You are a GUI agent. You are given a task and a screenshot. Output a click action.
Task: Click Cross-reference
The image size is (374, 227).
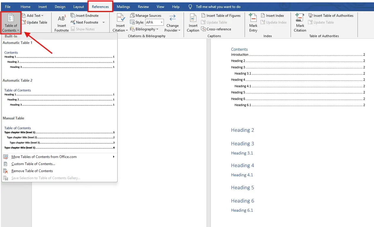(216, 29)
